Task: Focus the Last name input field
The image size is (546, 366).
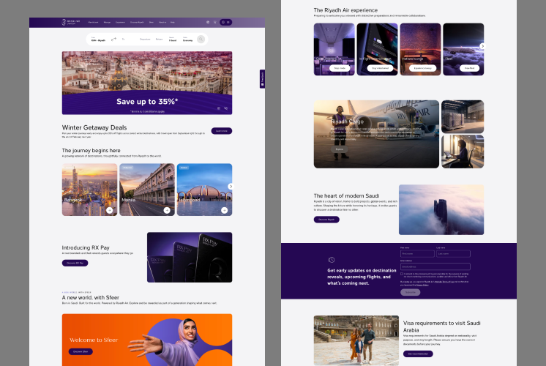Action: 453,254
